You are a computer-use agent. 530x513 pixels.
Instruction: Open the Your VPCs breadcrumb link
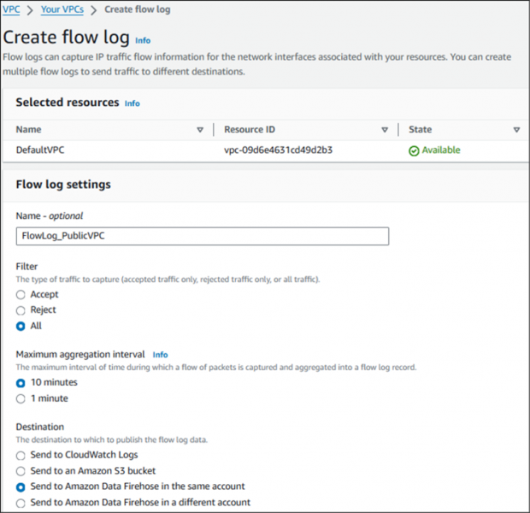[x=62, y=10]
